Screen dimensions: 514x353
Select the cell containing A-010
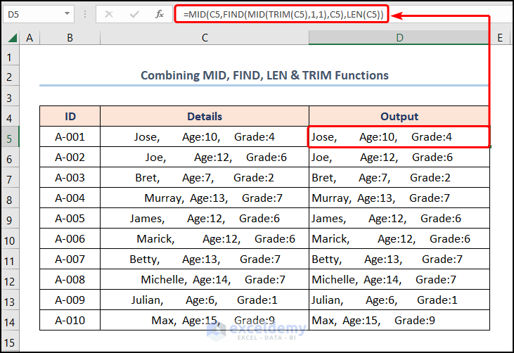[x=70, y=320]
